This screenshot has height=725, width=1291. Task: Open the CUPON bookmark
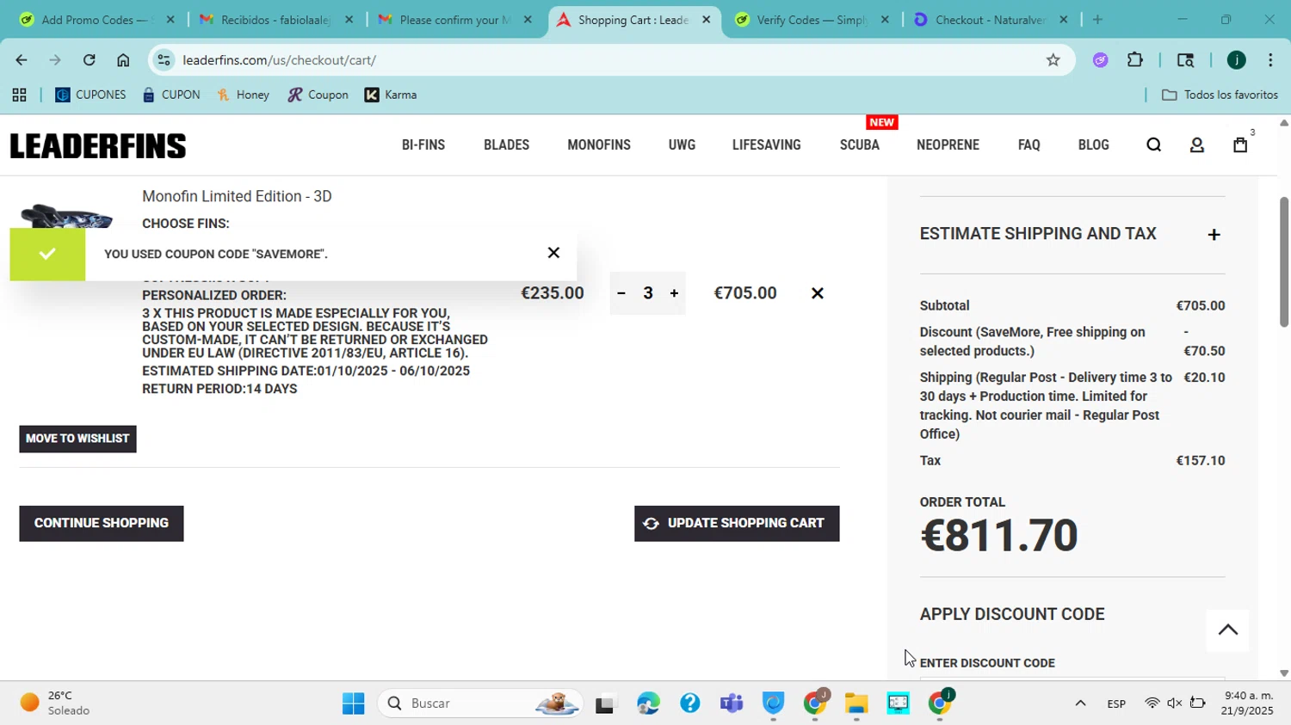[171, 95]
